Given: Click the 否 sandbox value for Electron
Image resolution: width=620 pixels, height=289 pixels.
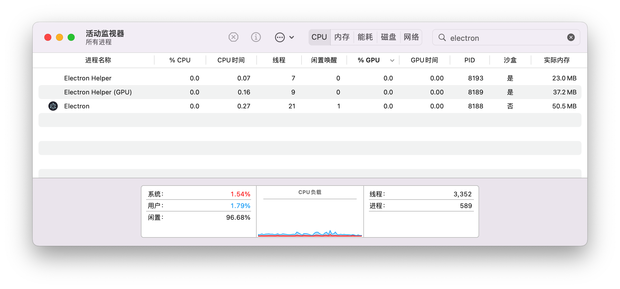Looking at the screenshot, I should point(510,106).
